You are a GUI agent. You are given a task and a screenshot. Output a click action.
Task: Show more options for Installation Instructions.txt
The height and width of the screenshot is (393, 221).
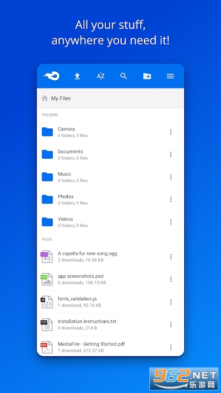click(171, 324)
